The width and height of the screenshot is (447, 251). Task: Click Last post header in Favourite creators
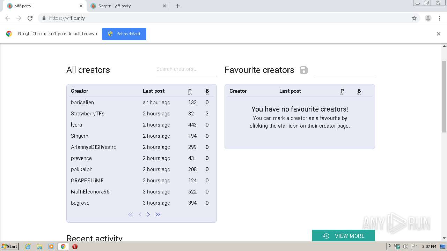click(290, 91)
